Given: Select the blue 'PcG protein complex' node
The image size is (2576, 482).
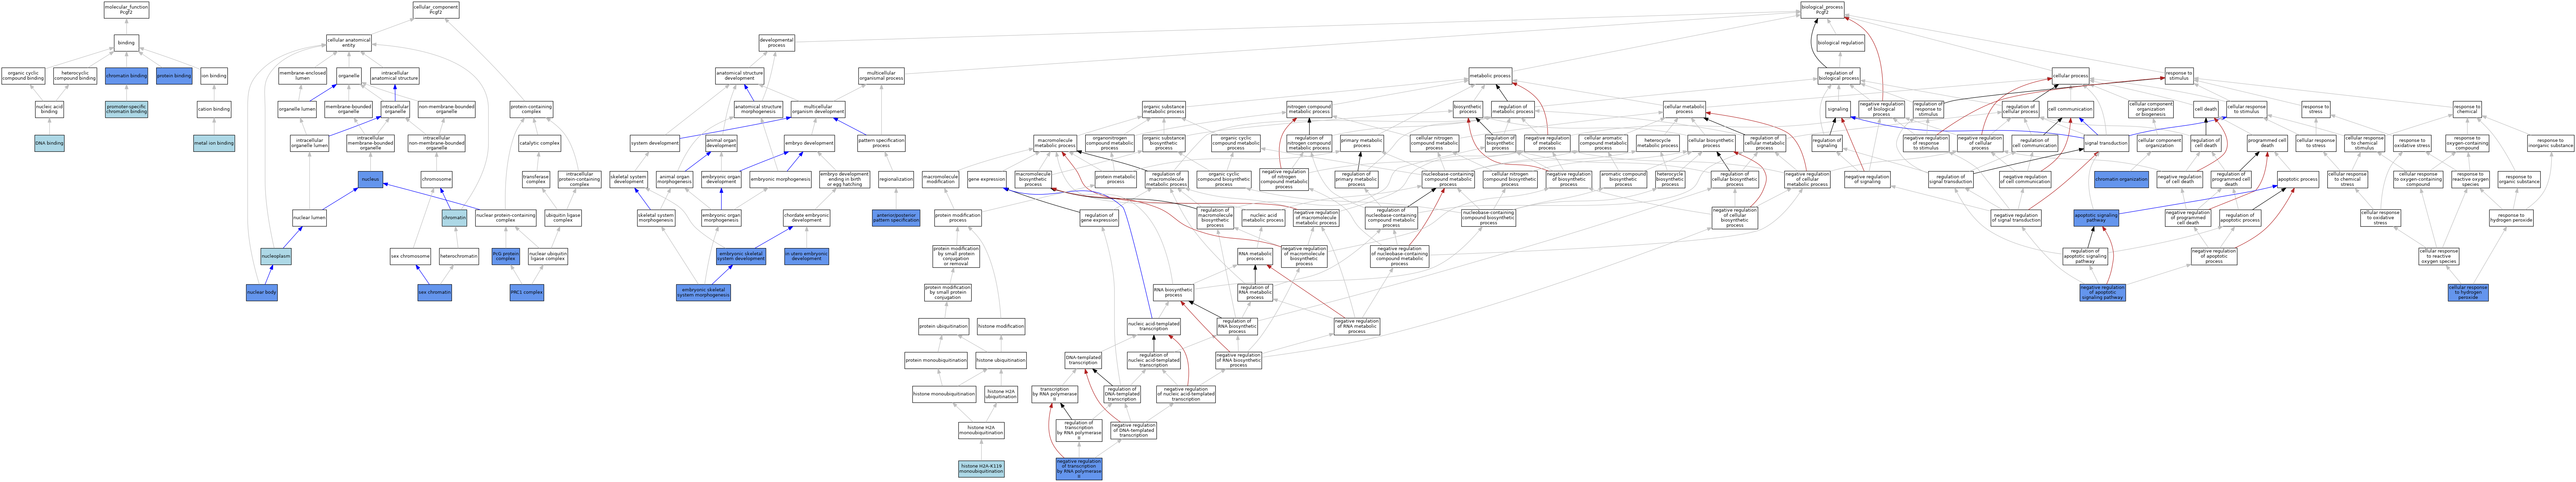Looking at the screenshot, I should [x=506, y=257].
